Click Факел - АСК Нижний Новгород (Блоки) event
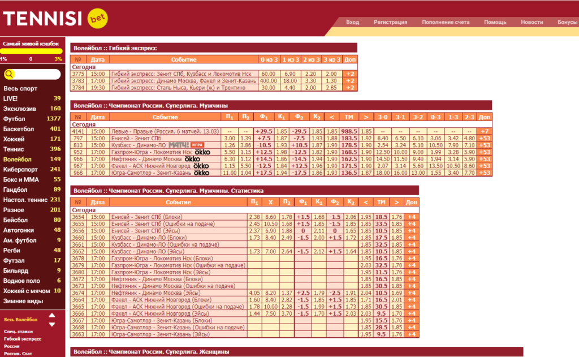 coord(161,300)
